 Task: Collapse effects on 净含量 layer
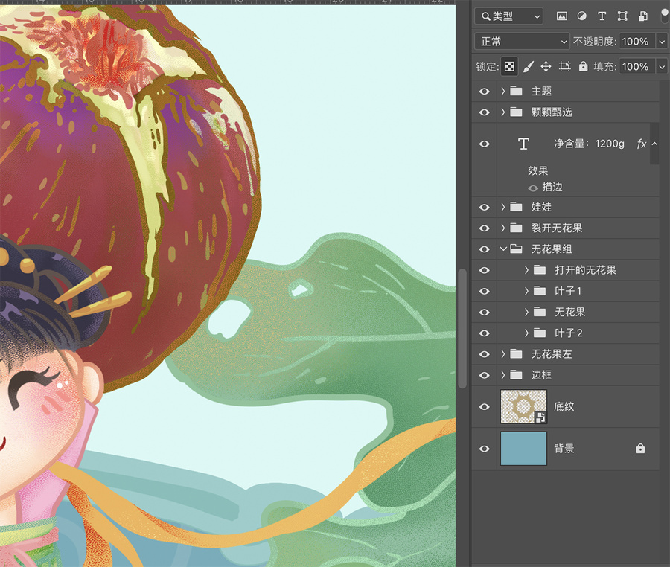[654, 144]
